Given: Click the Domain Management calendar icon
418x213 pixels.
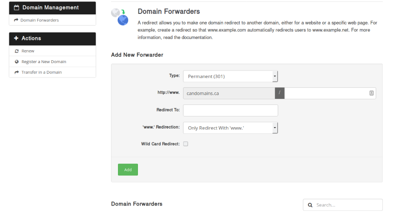Looking at the screenshot, I should point(16,8).
